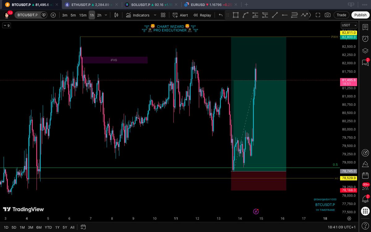The width and height of the screenshot is (371, 232).
Task: Click the Publish button
Action: pyautogui.click(x=360, y=15)
